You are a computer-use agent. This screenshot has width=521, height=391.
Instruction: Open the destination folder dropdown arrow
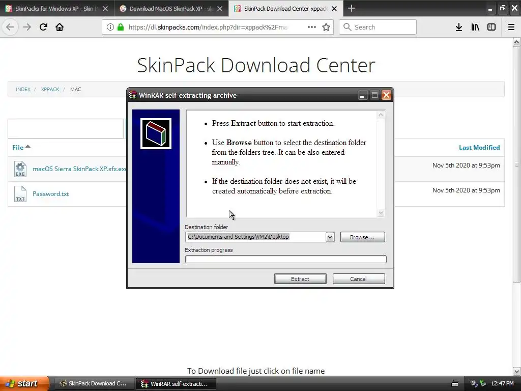(330, 237)
